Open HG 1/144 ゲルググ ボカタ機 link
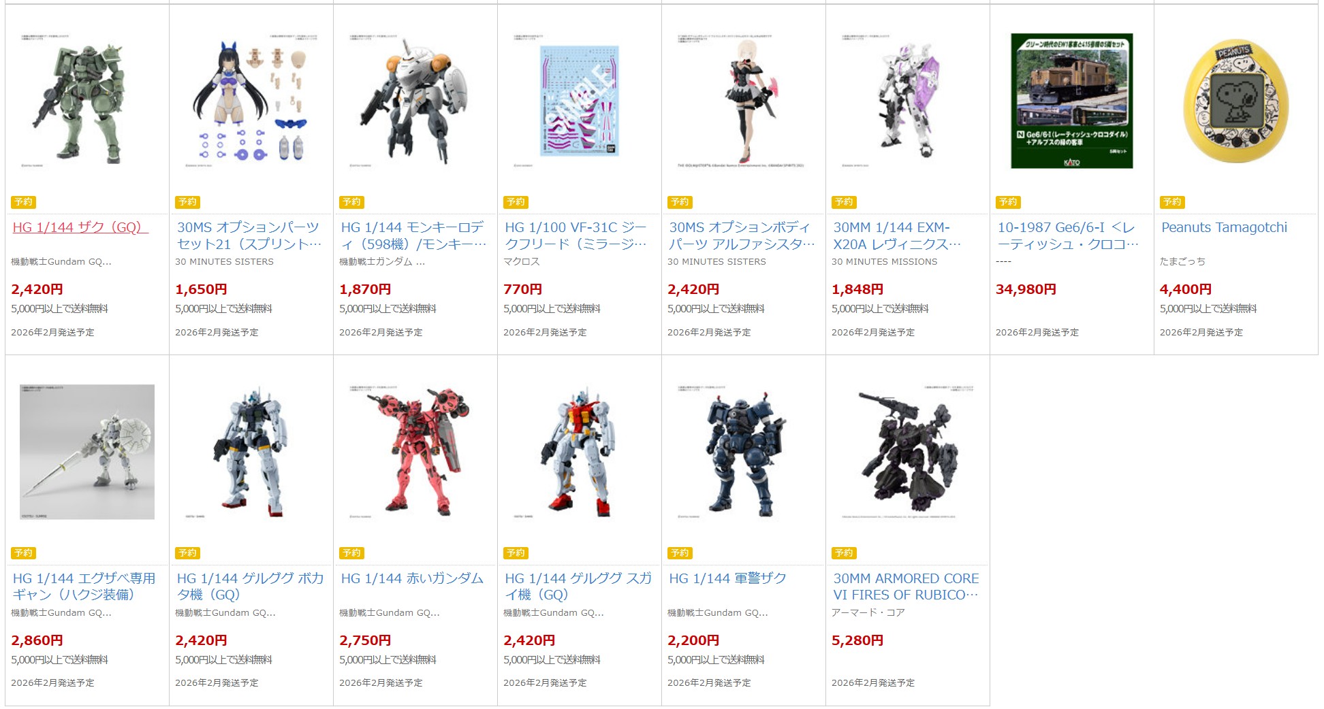Viewport: 1324px width, 709px height. click(250, 587)
